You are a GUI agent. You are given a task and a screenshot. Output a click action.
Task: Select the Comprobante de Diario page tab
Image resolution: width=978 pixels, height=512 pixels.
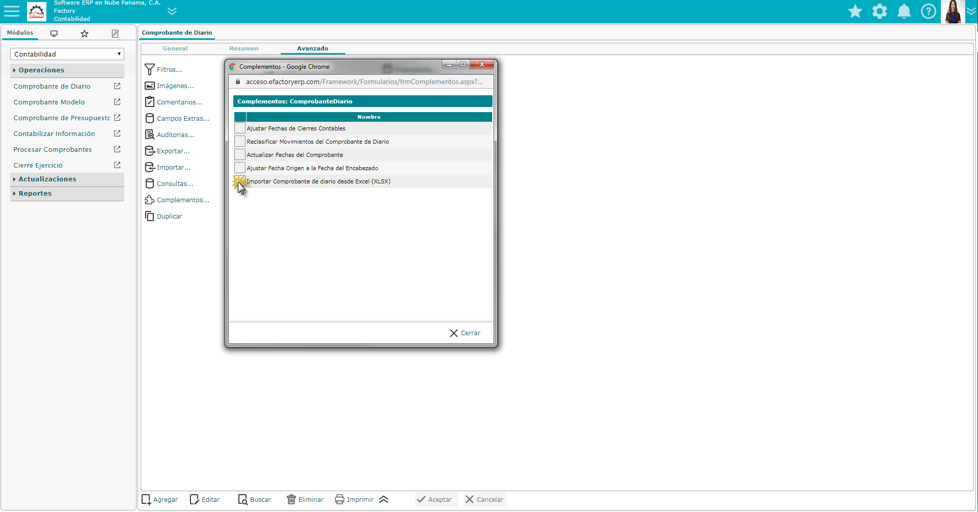(x=177, y=33)
